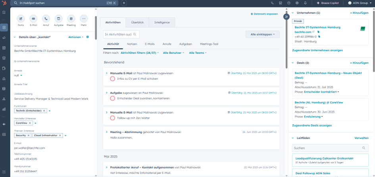The width and height of the screenshot is (375, 177).
Task: Click the 'In HubSpot suchen' search bar
Action: (x=65, y=3)
